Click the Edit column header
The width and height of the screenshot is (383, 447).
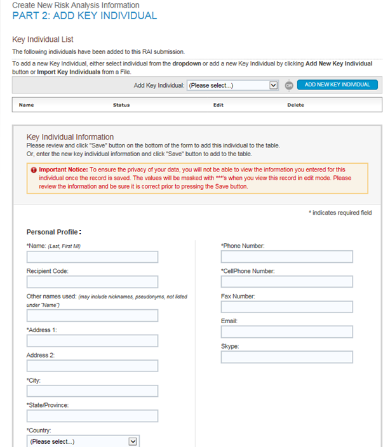(218, 105)
